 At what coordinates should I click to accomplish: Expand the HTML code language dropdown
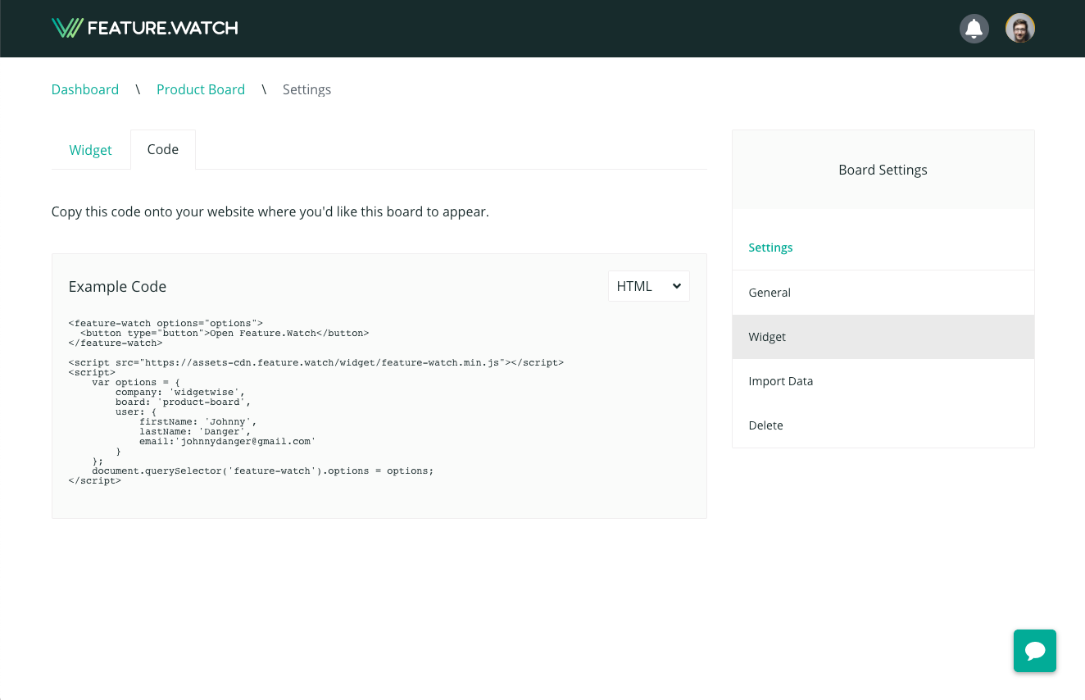coord(648,286)
